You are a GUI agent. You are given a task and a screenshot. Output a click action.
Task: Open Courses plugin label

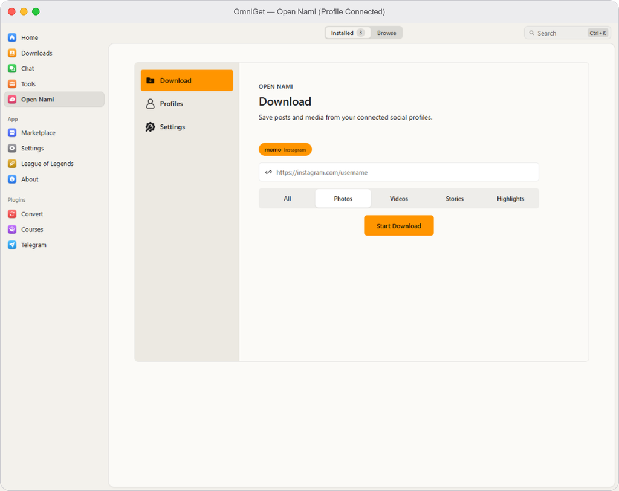click(x=32, y=229)
